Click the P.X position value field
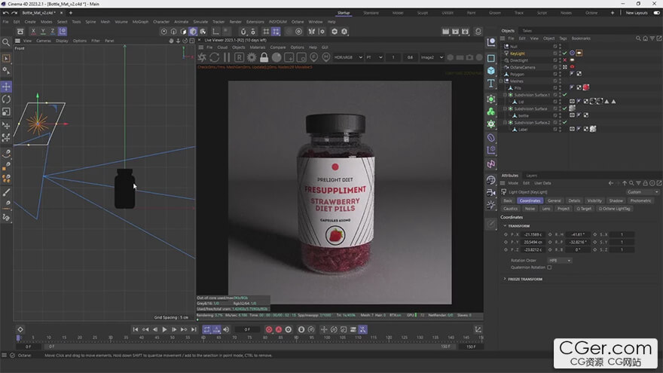This screenshot has width=663, height=373. (x=533, y=234)
